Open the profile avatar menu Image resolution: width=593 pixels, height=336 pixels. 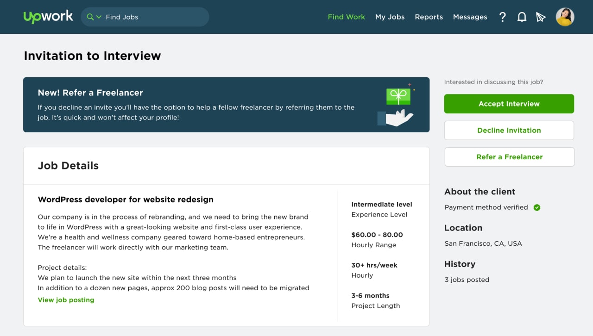point(565,17)
